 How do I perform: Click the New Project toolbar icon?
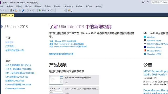coord(11,10)
